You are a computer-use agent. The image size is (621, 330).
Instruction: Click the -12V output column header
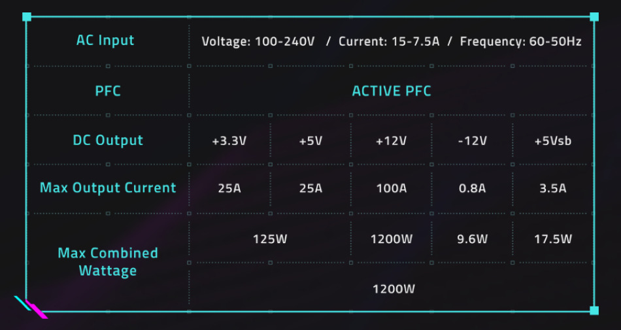[x=472, y=140]
